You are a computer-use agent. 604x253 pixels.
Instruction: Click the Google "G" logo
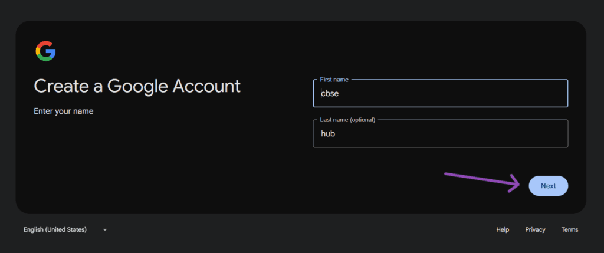click(x=45, y=52)
